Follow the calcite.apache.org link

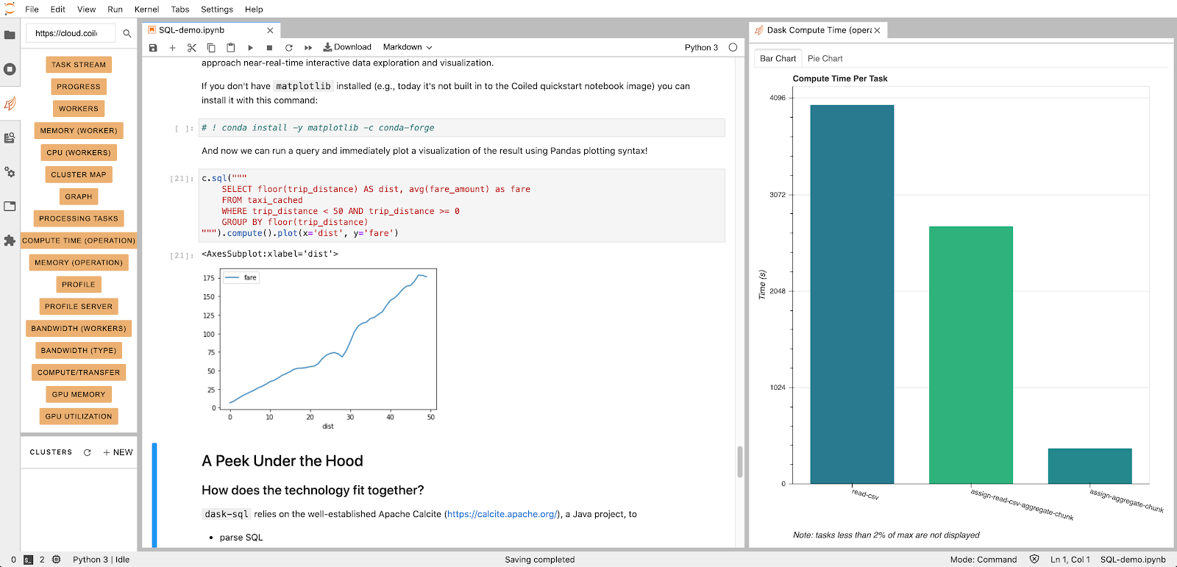pyautogui.click(x=502, y=514)
